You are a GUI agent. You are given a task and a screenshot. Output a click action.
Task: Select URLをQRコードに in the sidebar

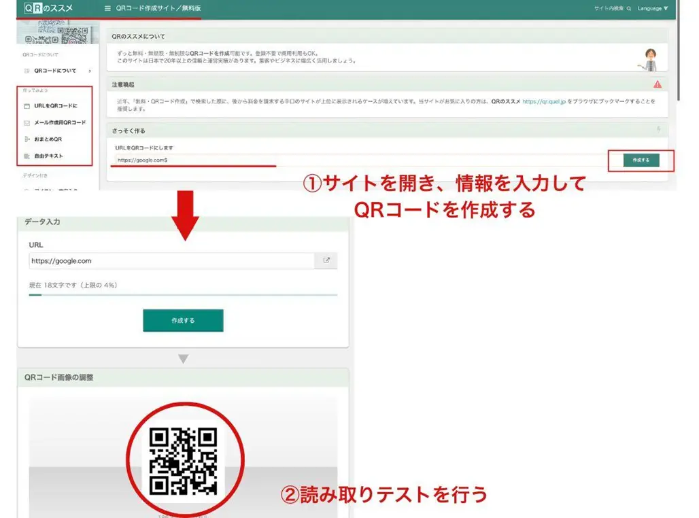[56, 105]
